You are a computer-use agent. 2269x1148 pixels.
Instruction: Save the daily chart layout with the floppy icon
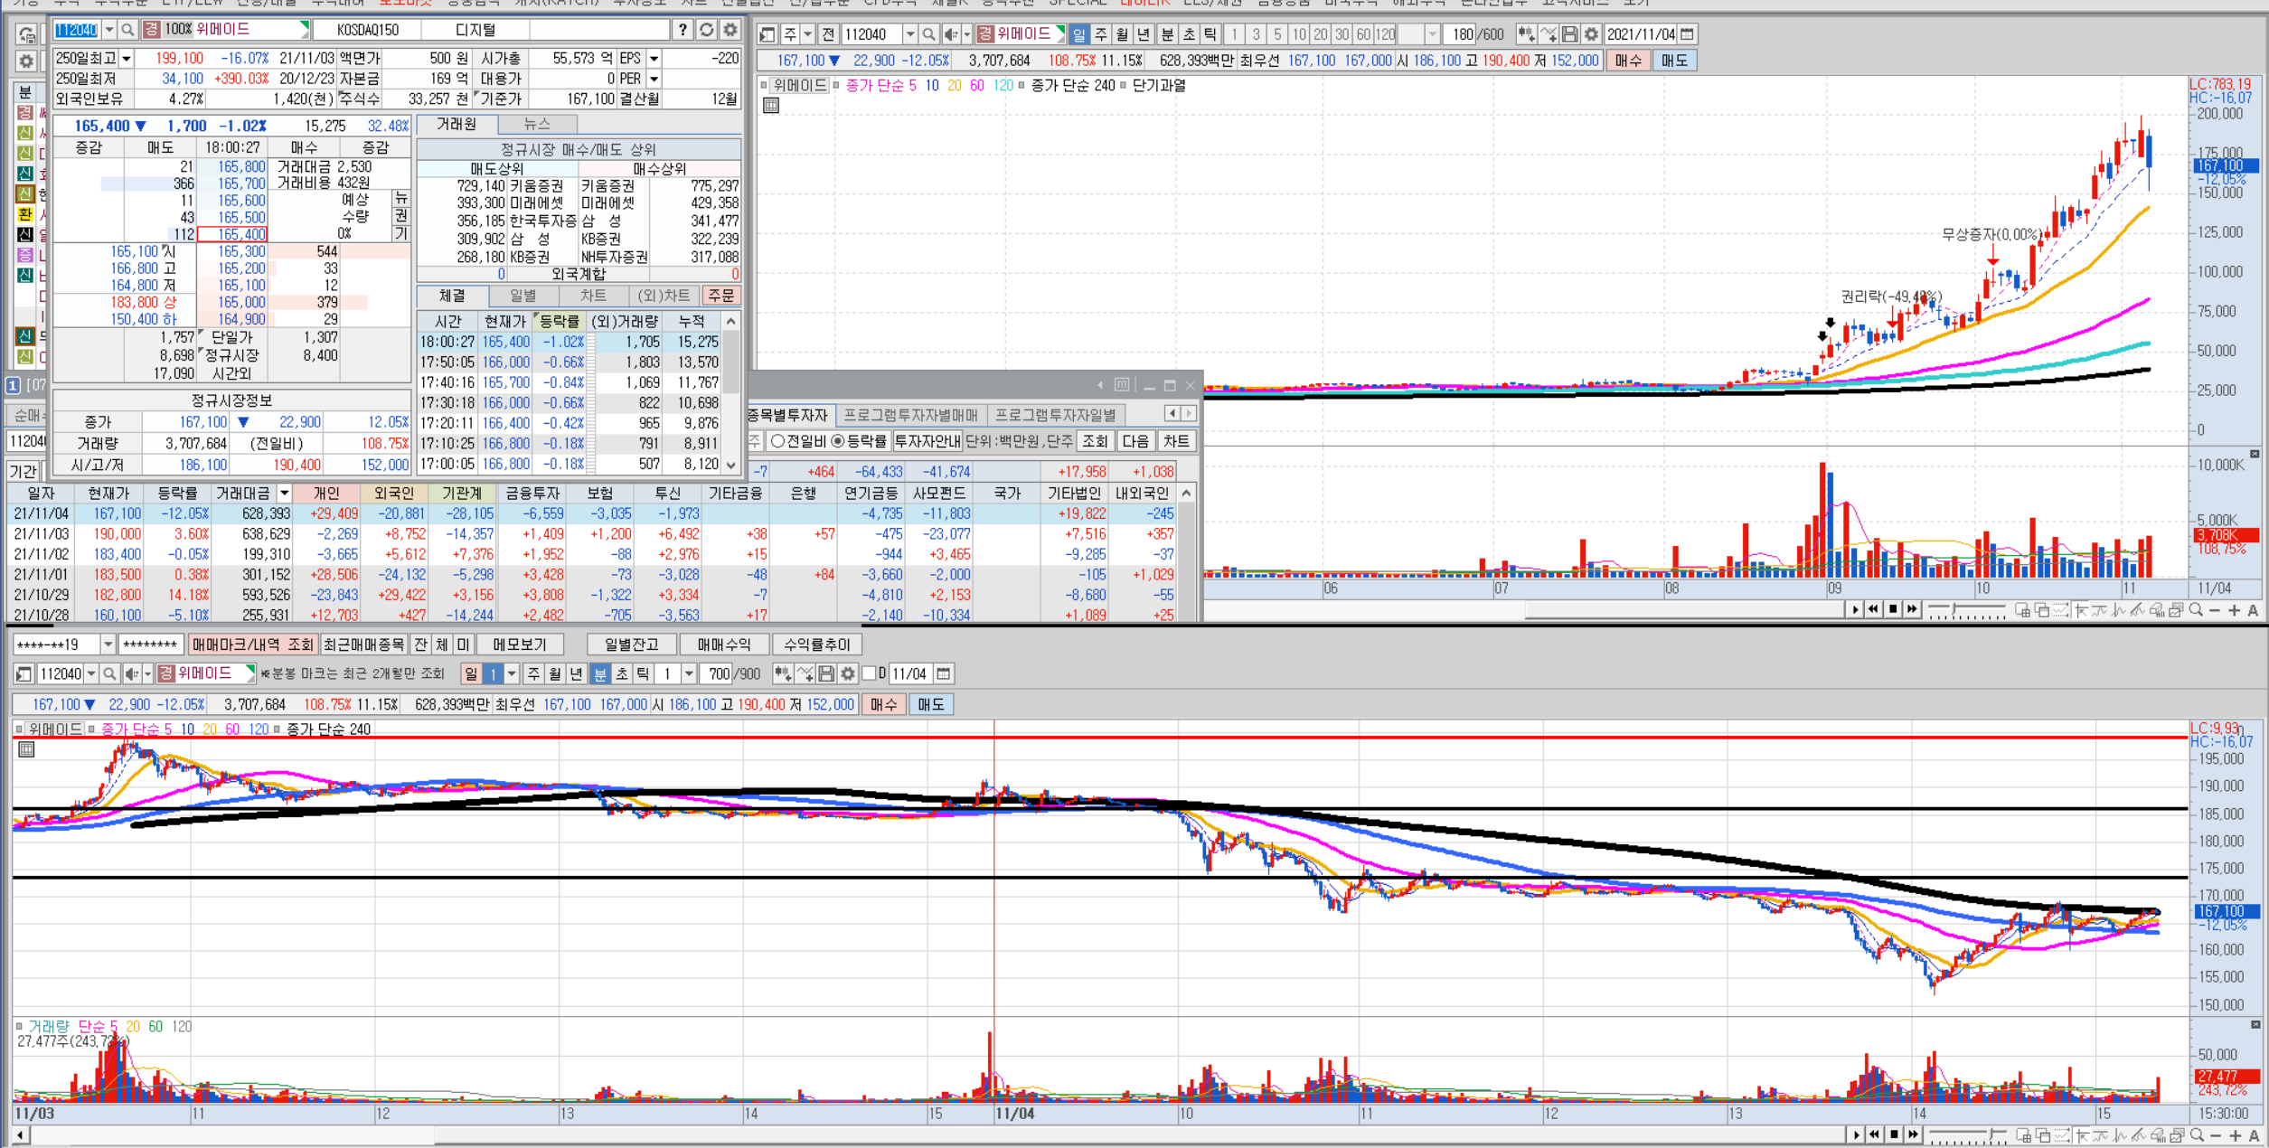pos(1570,34)
